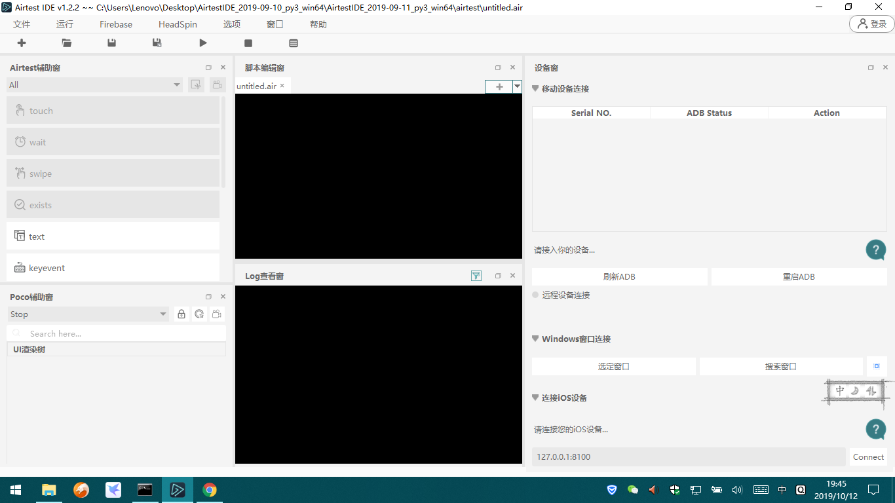Viewport: 895px width, 503px height.
Task: Click the 127.0.0.1:8100 address field
Action: coord(689,456)
